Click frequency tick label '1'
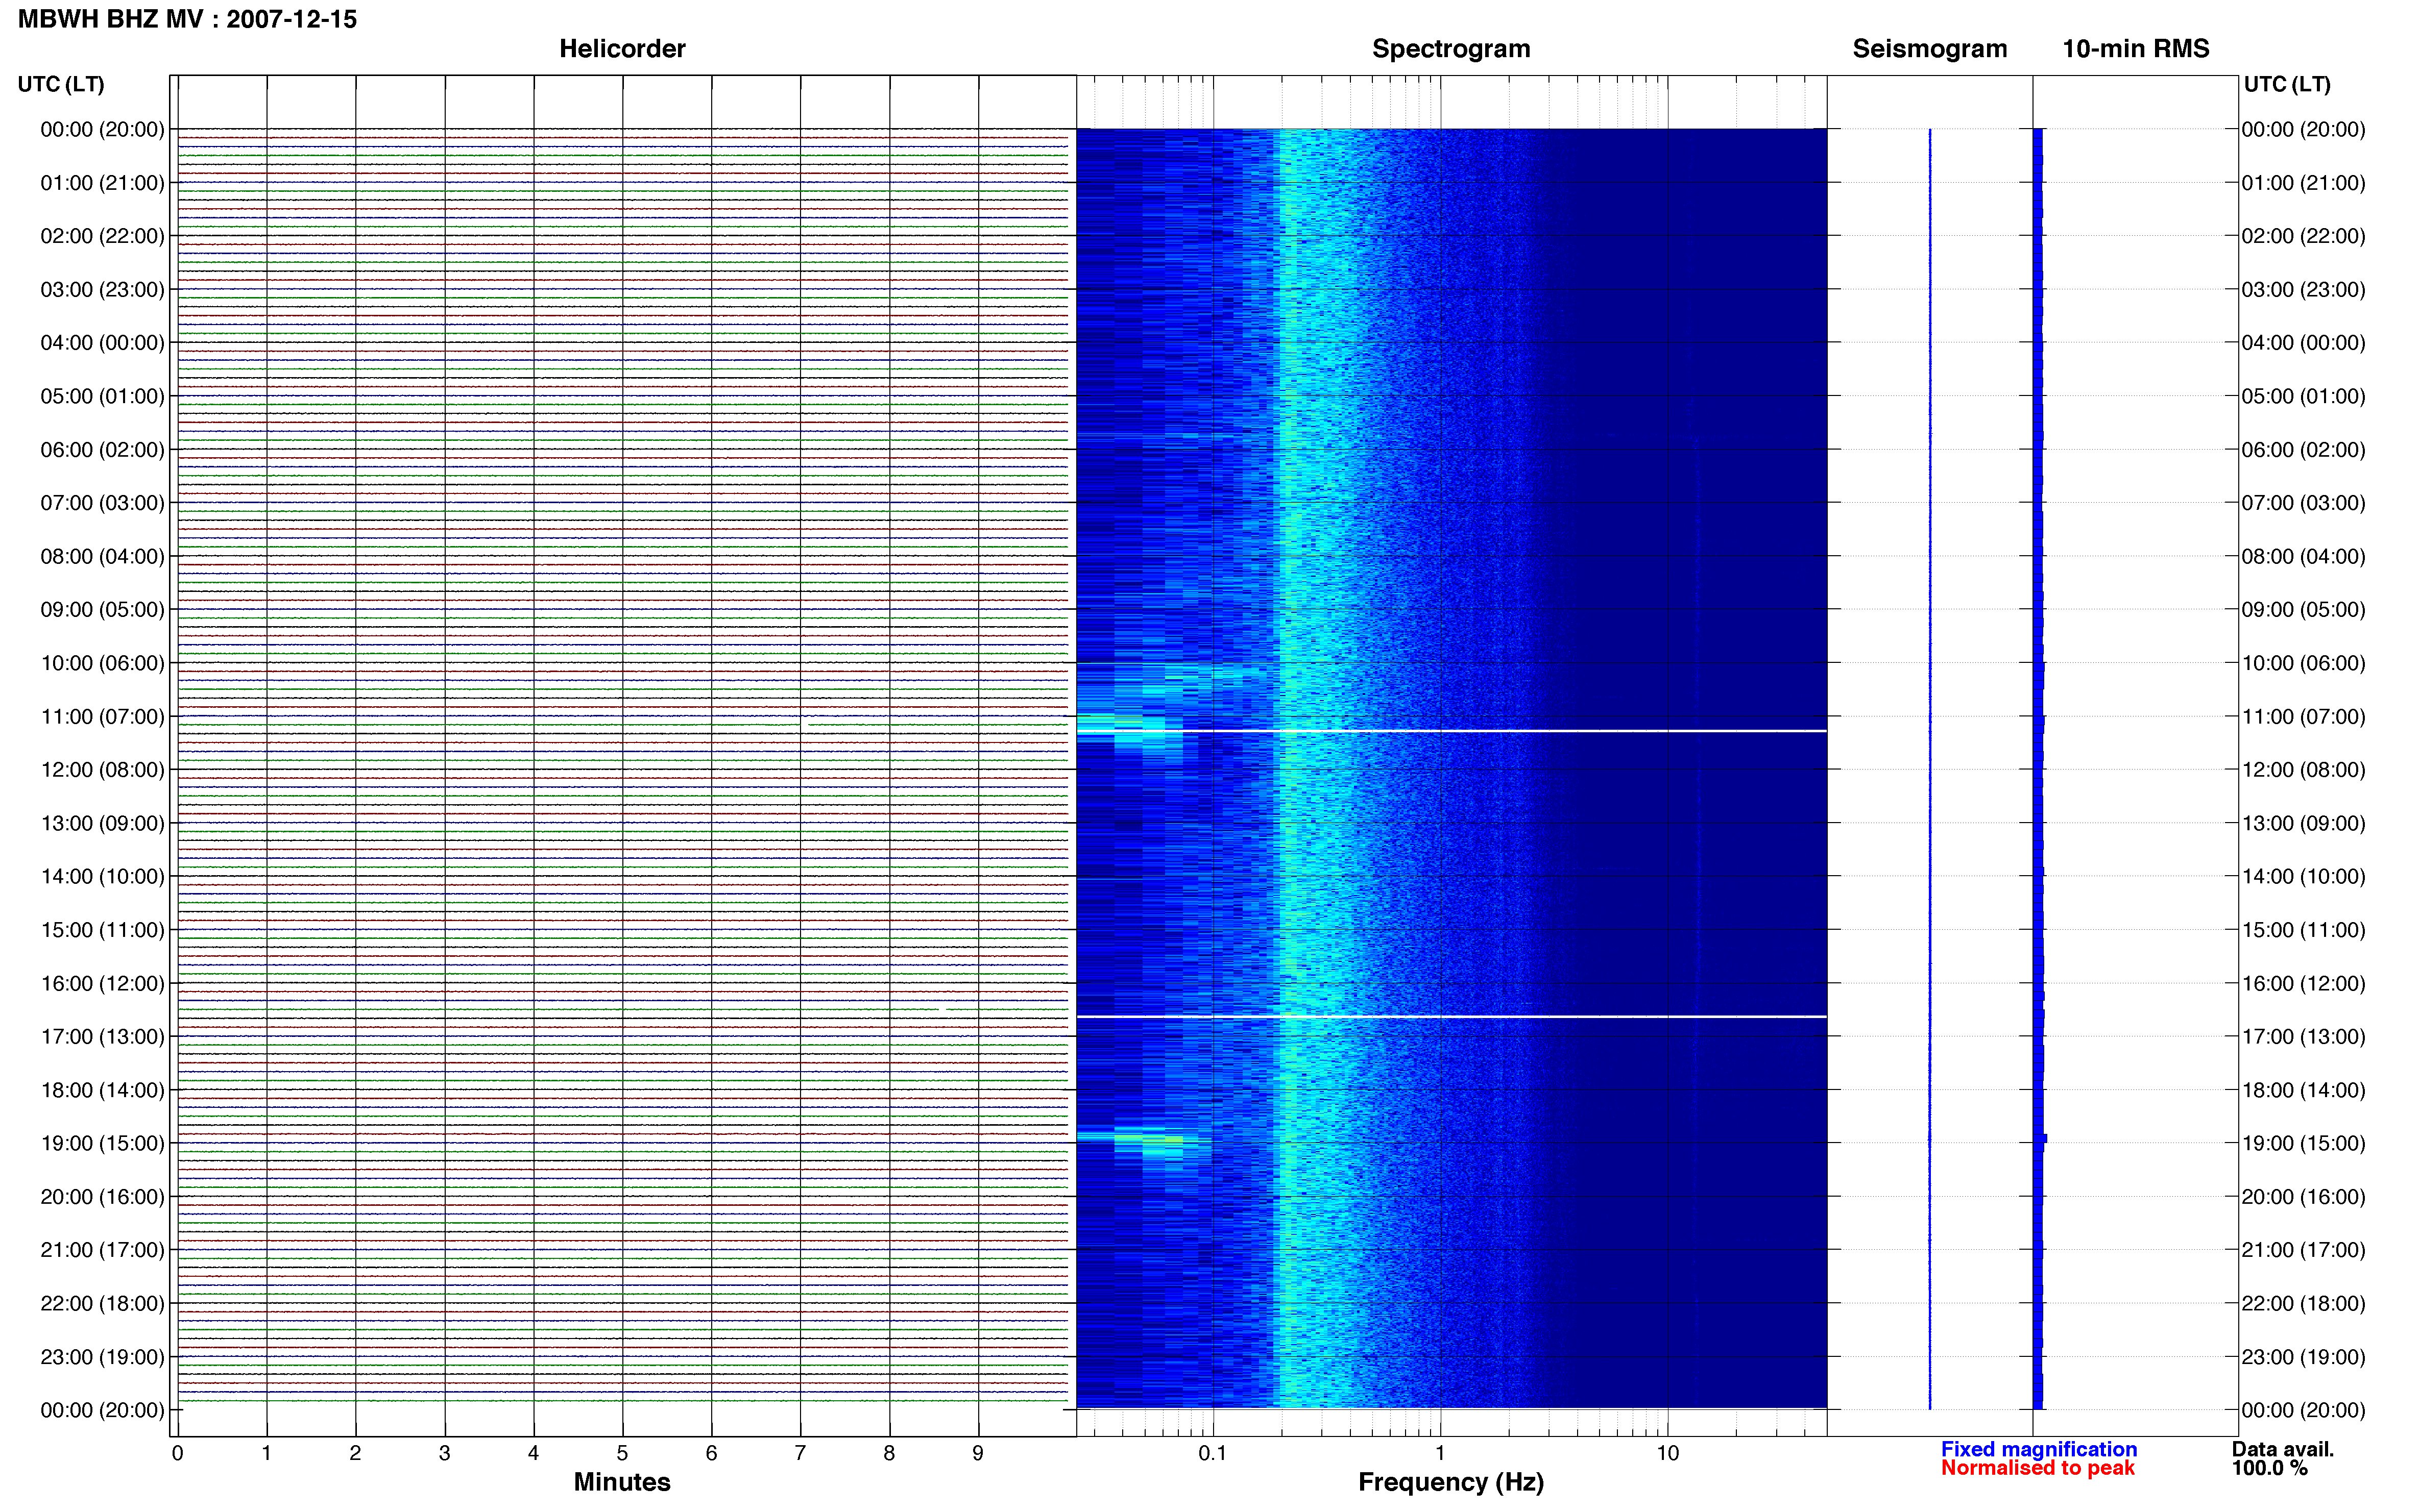This screenshot has width=2420, height=1512. click(1440, 1453)
